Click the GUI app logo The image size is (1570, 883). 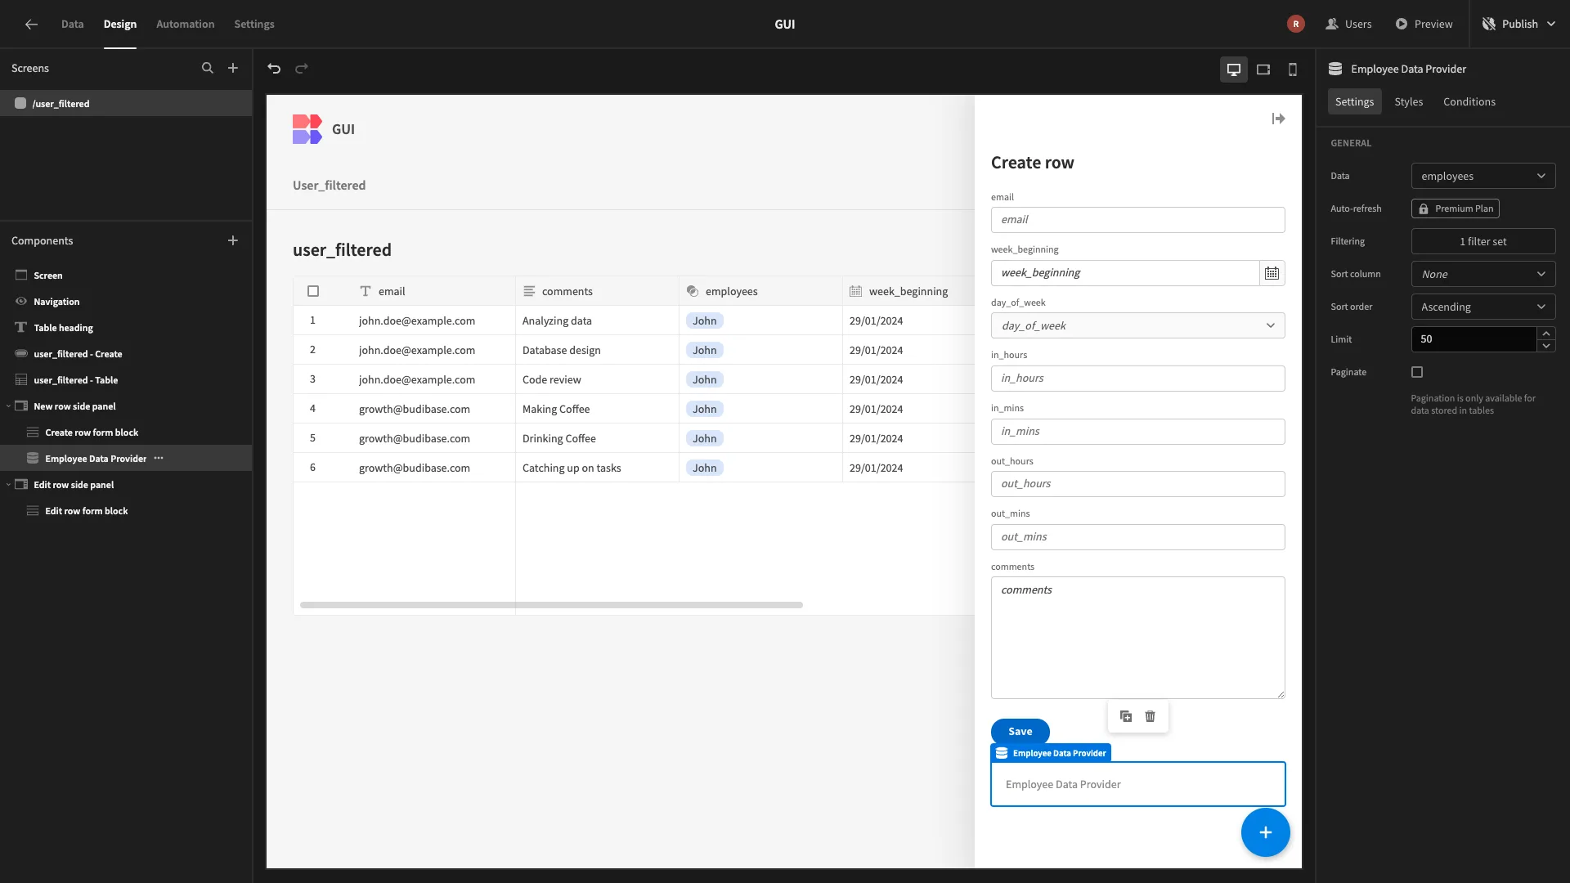(307, 129)
